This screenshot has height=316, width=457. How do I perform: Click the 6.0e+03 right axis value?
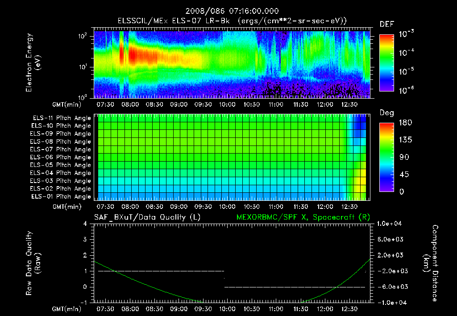click(x=390, y=239)
